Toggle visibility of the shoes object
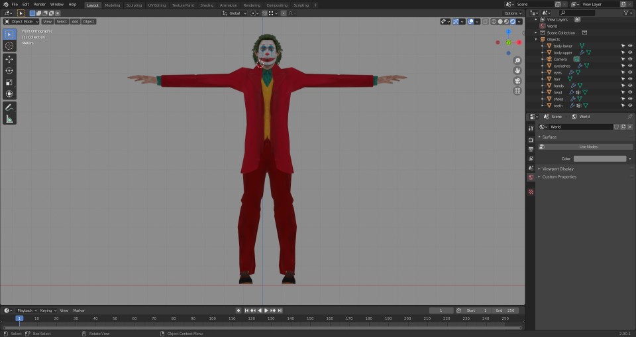 630,99
